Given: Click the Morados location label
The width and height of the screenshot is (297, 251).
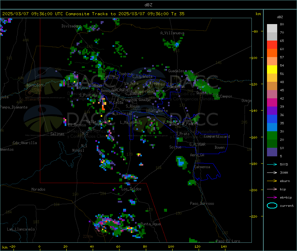Looking at the screenshot, I should point(38,189).
